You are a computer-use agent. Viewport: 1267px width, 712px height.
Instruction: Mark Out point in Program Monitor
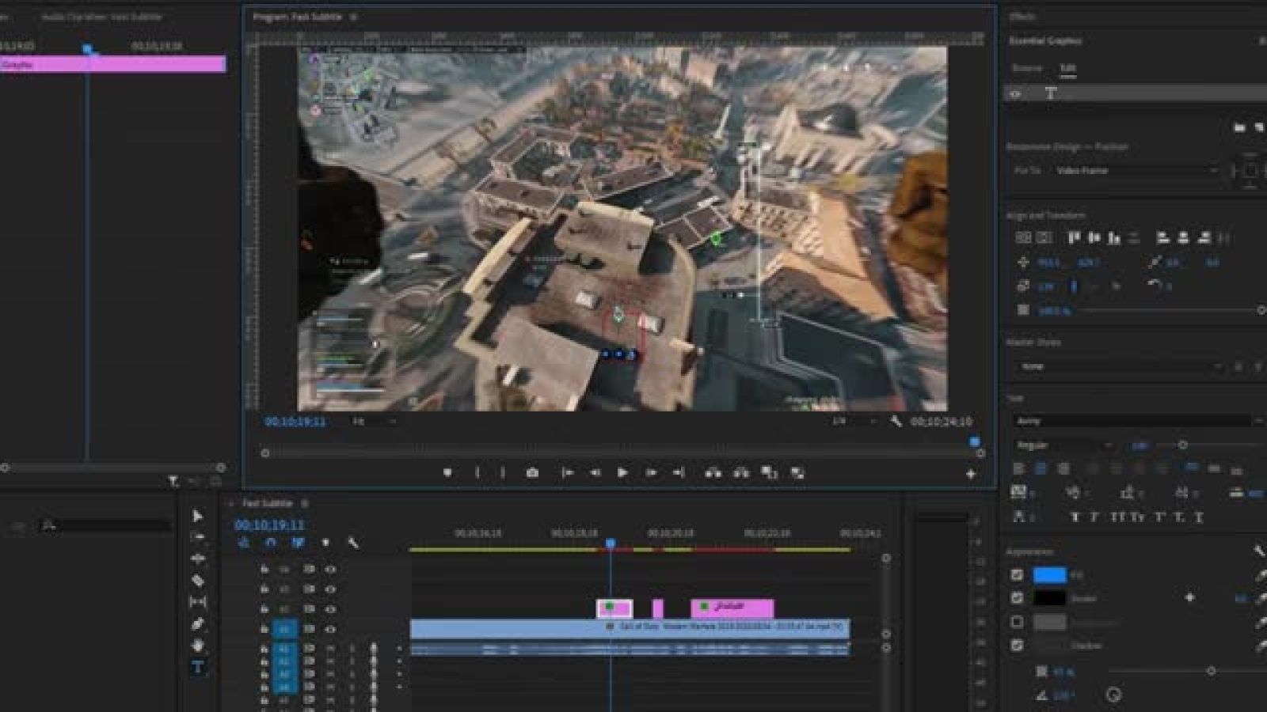click(x=503, y=473)
